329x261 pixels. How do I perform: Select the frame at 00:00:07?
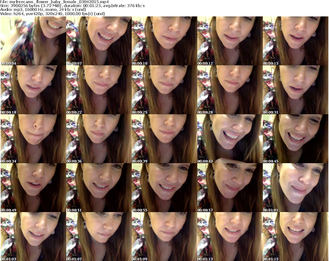99,41
